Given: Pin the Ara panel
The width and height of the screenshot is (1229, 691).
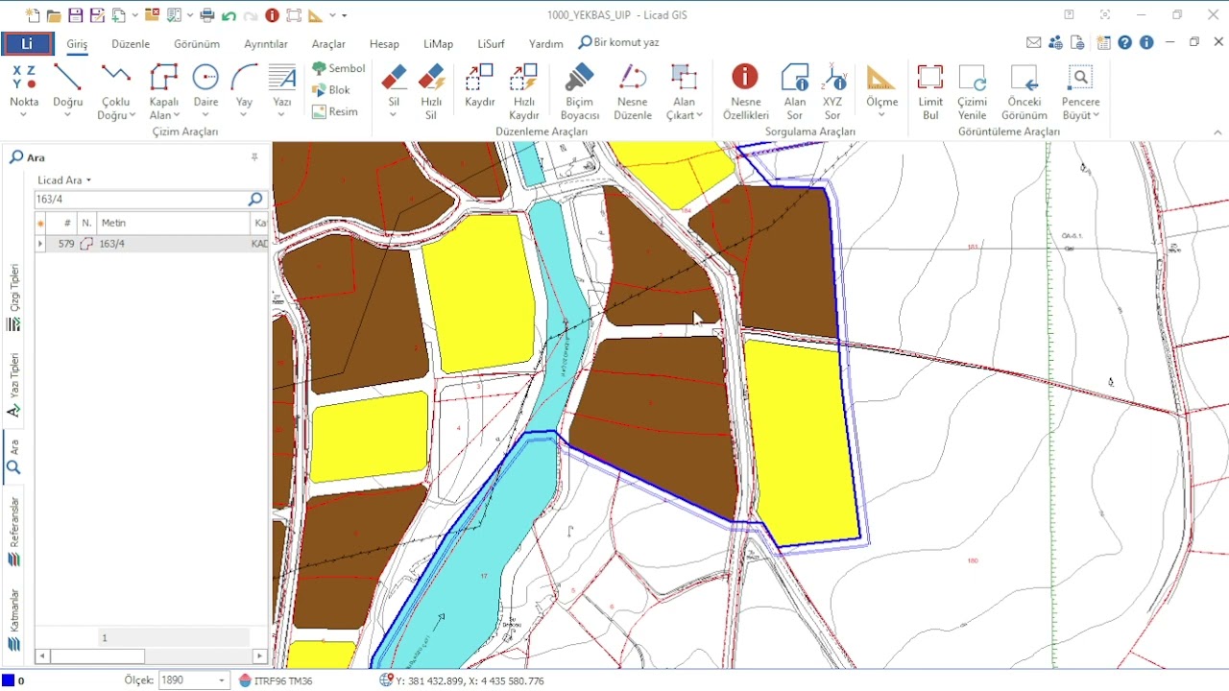Looking at the screenshot, I should [x=254, y=157].
